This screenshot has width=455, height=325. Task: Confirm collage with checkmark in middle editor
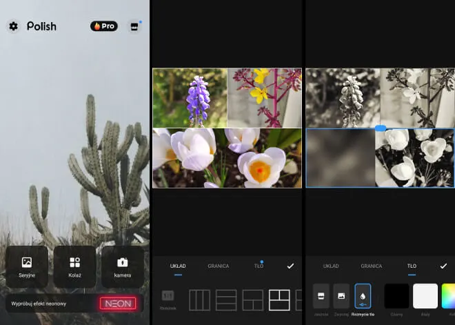pyautogui.click(x=290, y=266)
